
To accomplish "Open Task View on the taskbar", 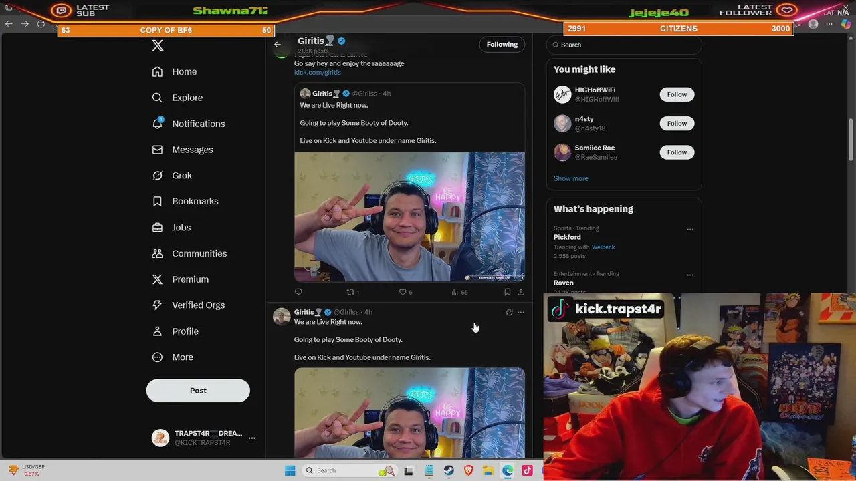I will tap(409, 470).
